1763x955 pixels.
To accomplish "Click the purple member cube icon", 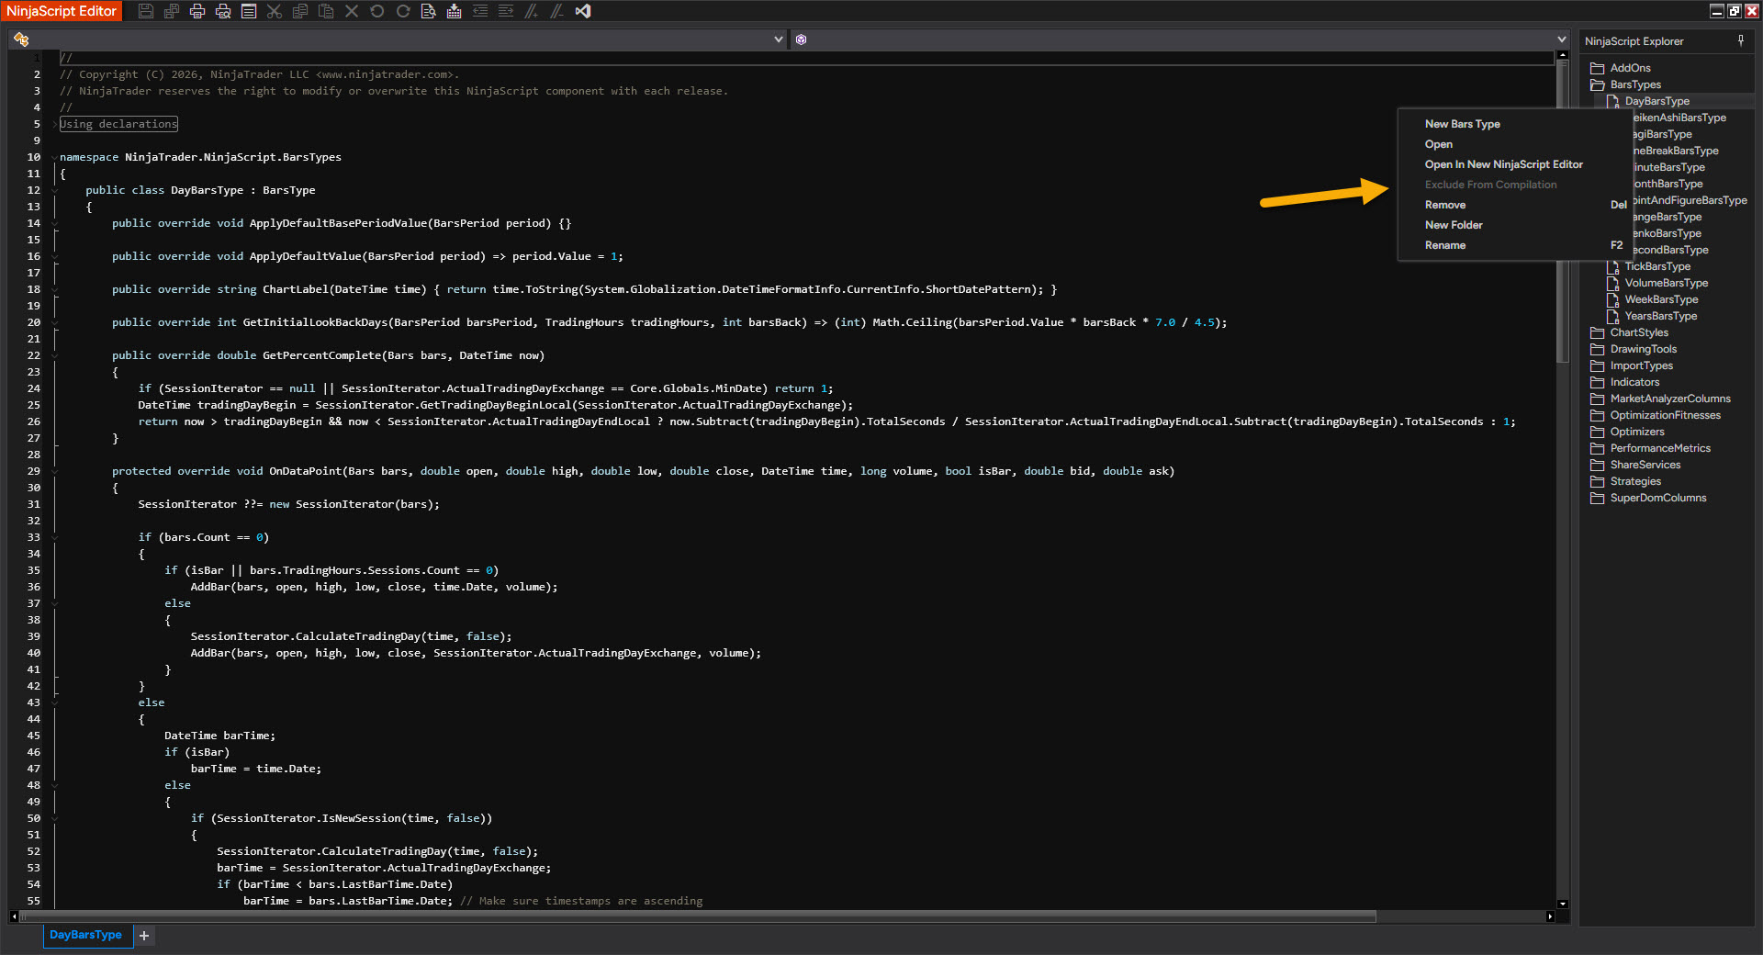I will point(801,39).
